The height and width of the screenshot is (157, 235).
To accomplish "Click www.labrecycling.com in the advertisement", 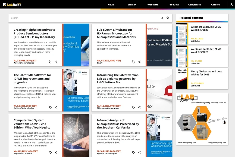I will pos(187,143).
